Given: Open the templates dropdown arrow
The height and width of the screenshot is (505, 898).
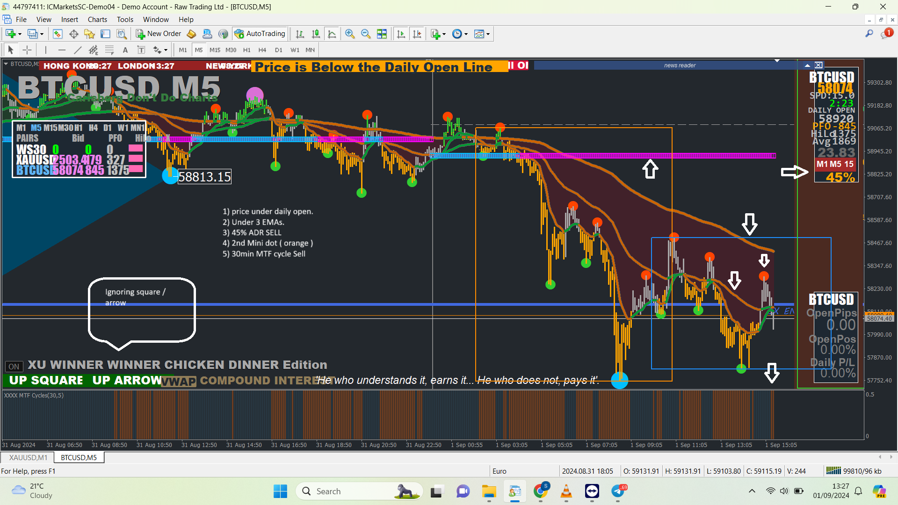Looking at the screenshot, I should pos(488,34).
